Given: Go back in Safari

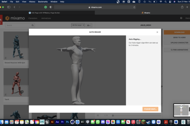Looking at the screenshot, I should [x=15, y=7].
